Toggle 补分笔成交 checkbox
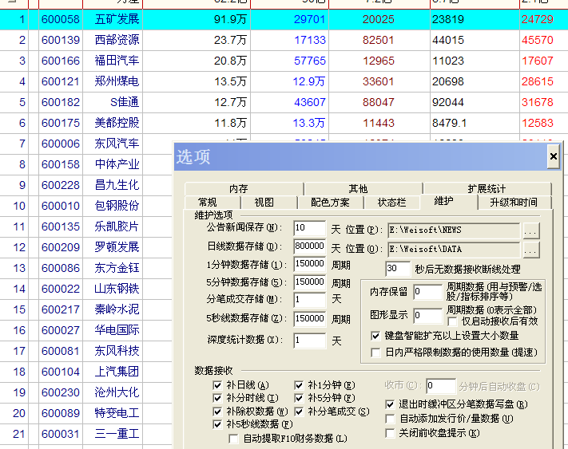Image resolution: width=568 pixels, height=449 pixels. 299,412
